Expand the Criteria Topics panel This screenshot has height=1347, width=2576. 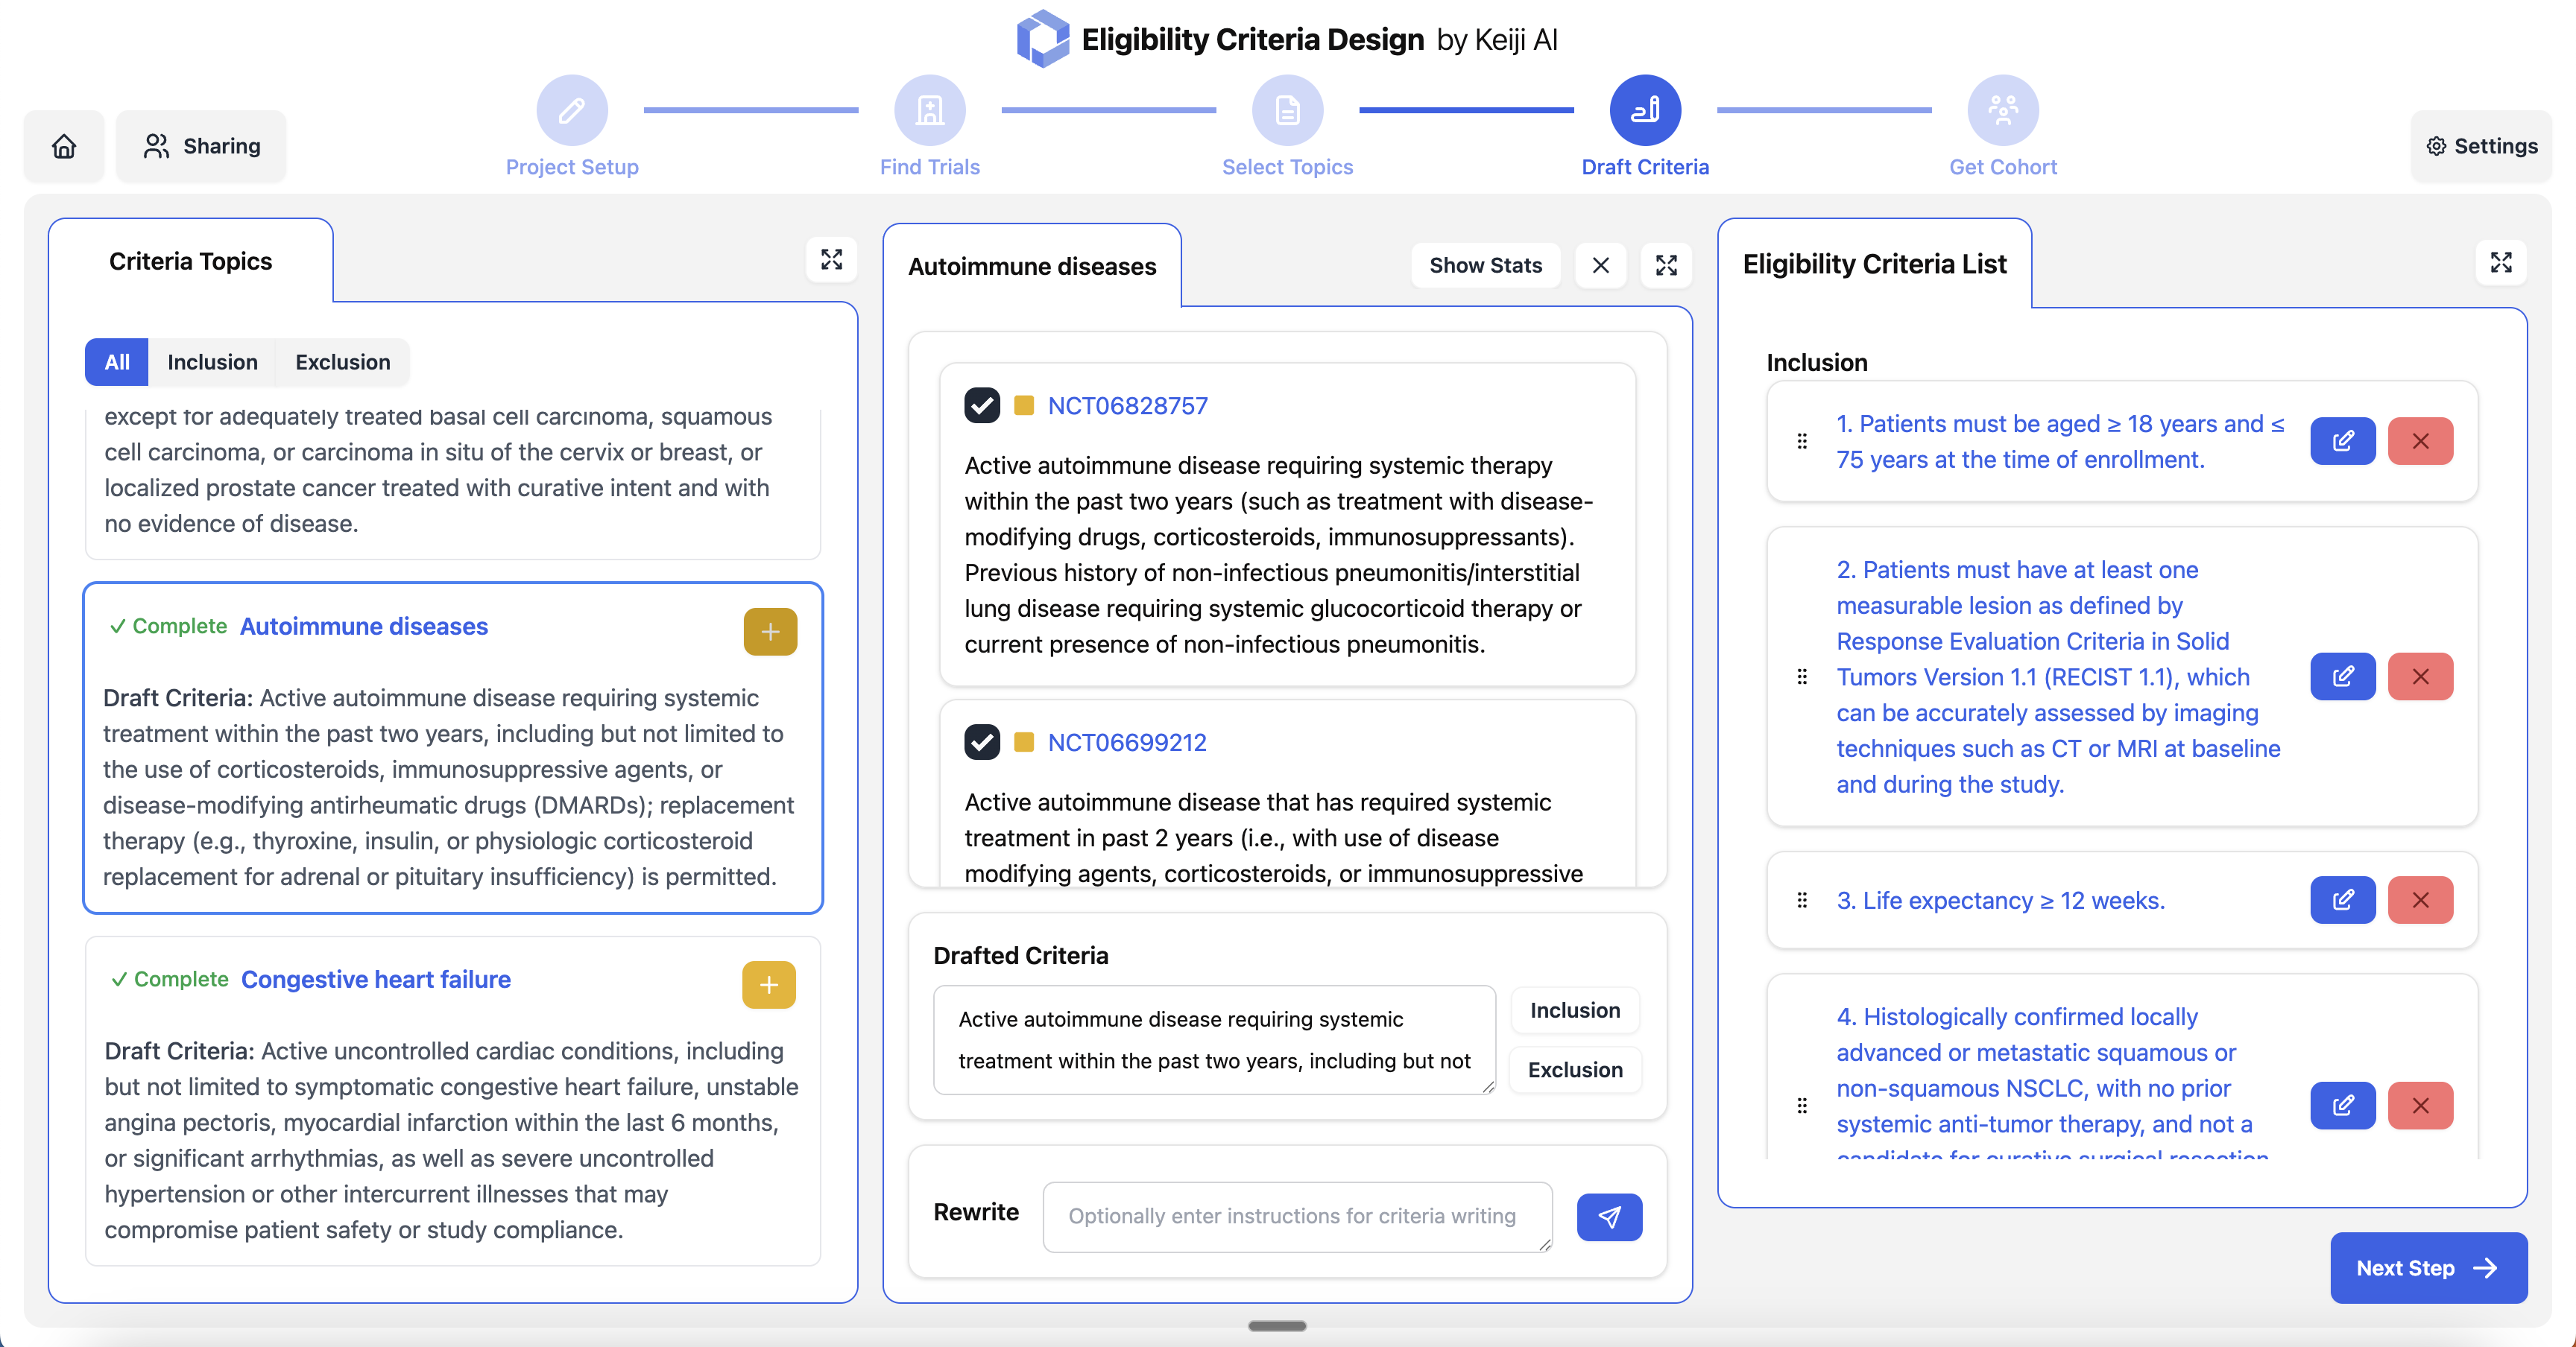click(x=831, y=260)
